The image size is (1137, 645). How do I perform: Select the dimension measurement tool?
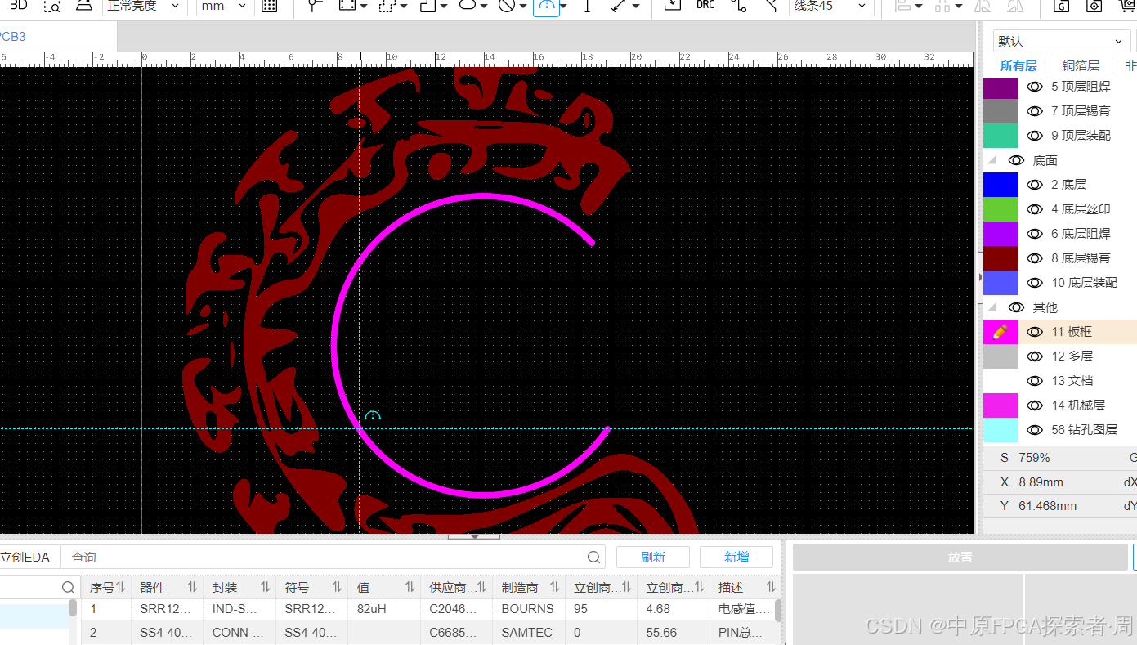(x=619, y=6)
